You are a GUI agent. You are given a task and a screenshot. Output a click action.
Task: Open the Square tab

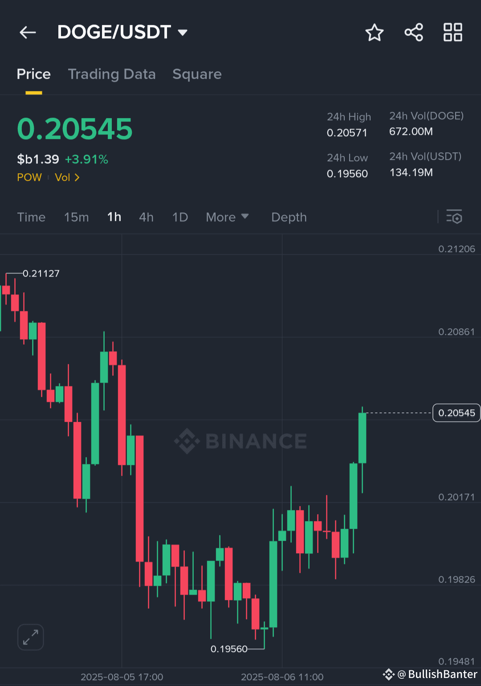[197, 74]
